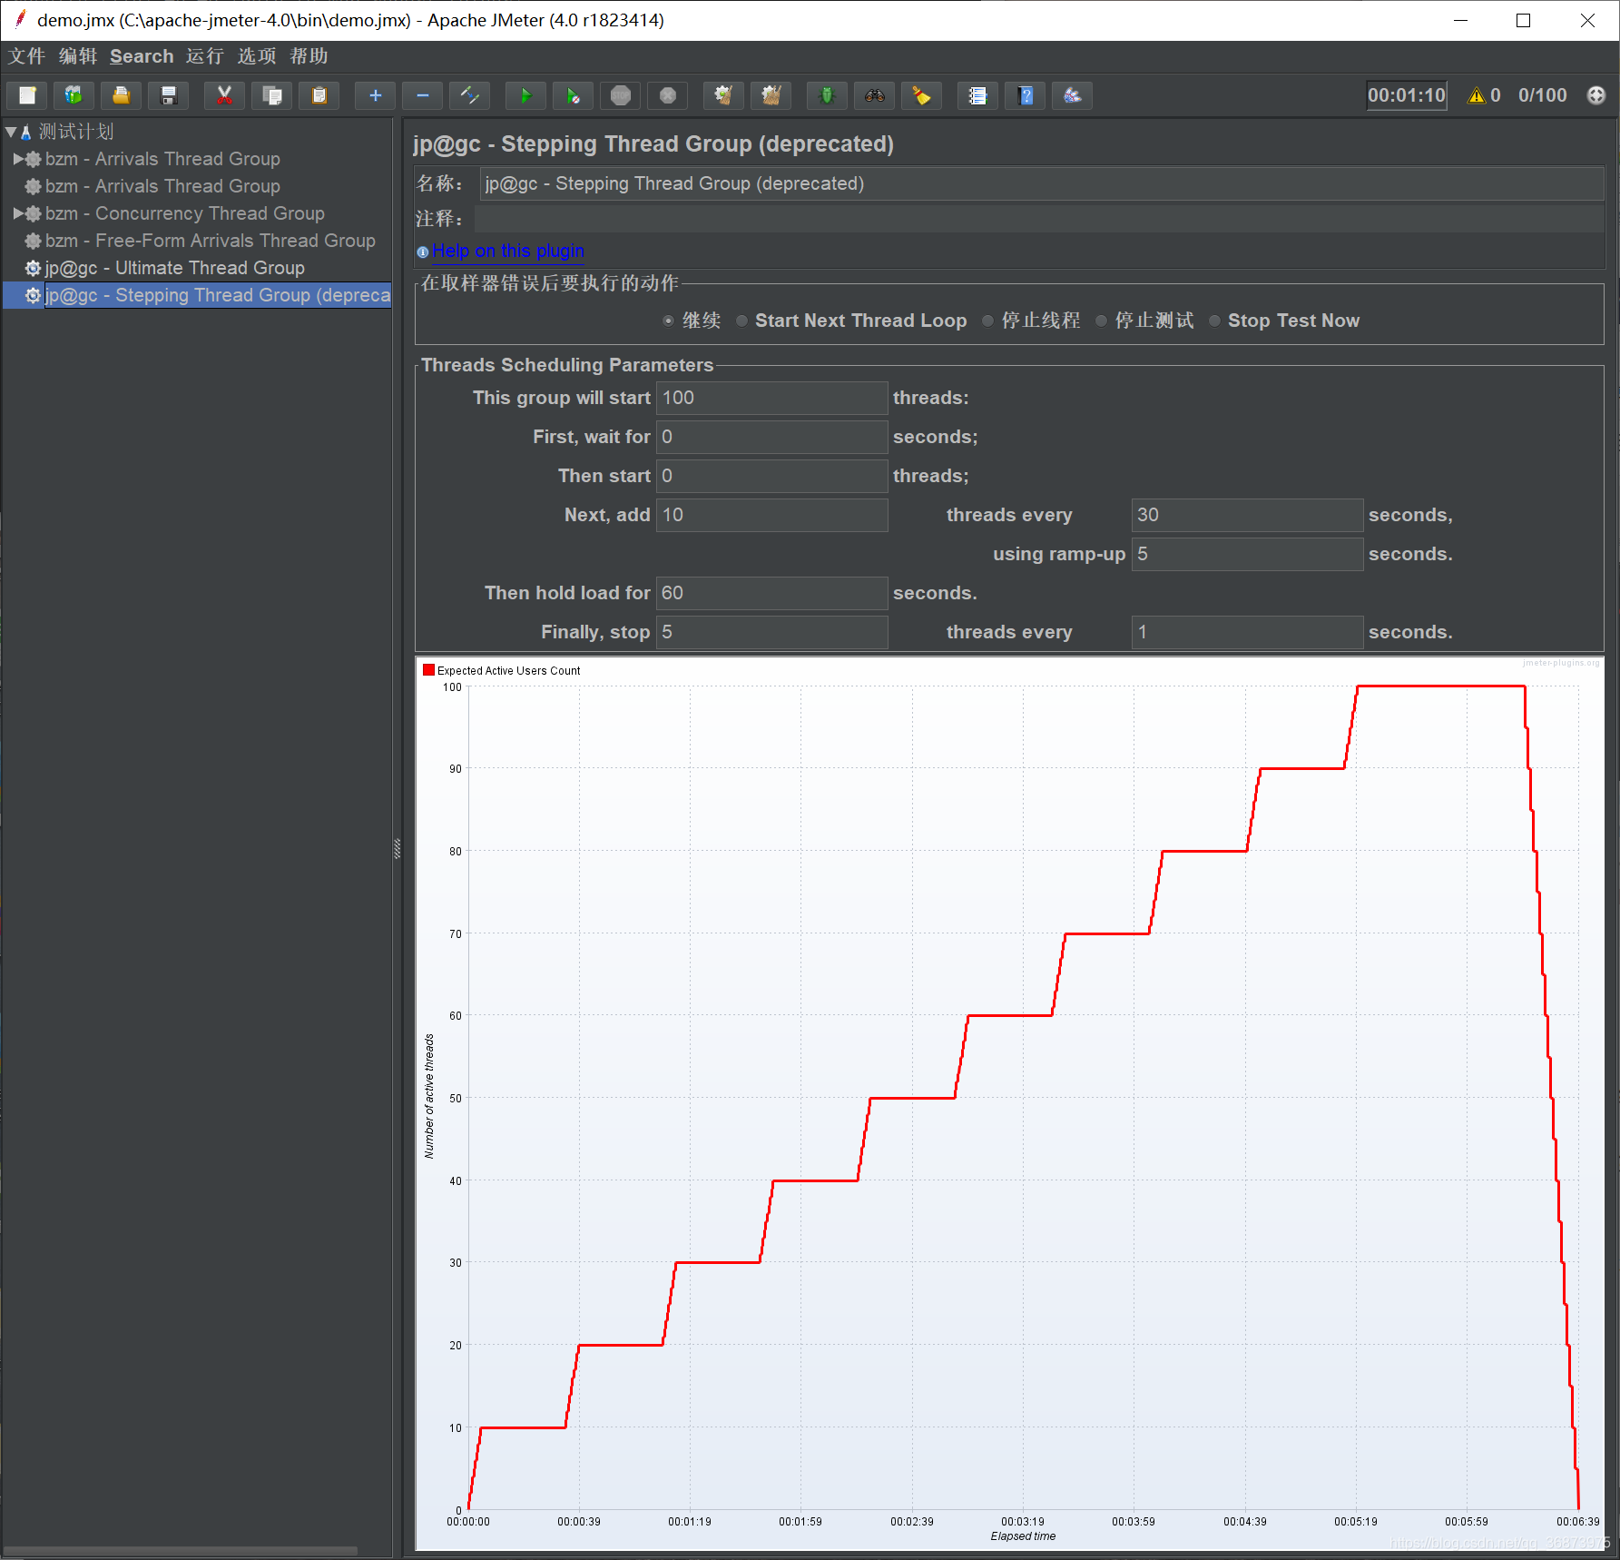Expand first bzm - Arrivals Thread Group
1620x1560 pixels.
point(18,159)
